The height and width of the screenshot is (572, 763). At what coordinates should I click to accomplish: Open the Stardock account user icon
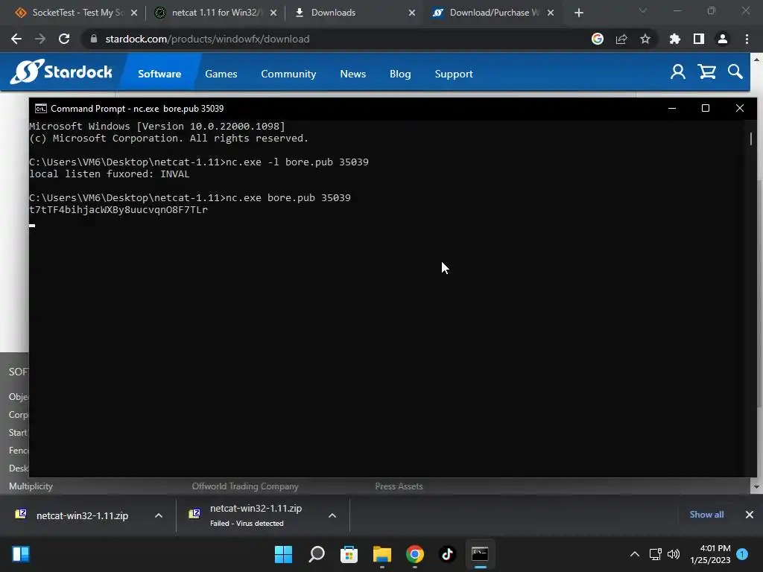point(678,72)
